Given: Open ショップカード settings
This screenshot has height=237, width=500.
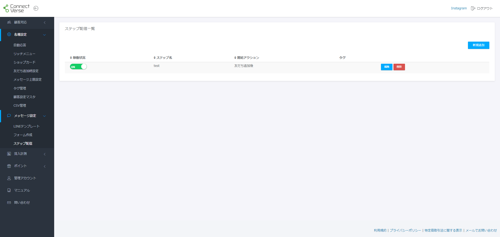Looking at the screenshot, I should coord(24,62).
